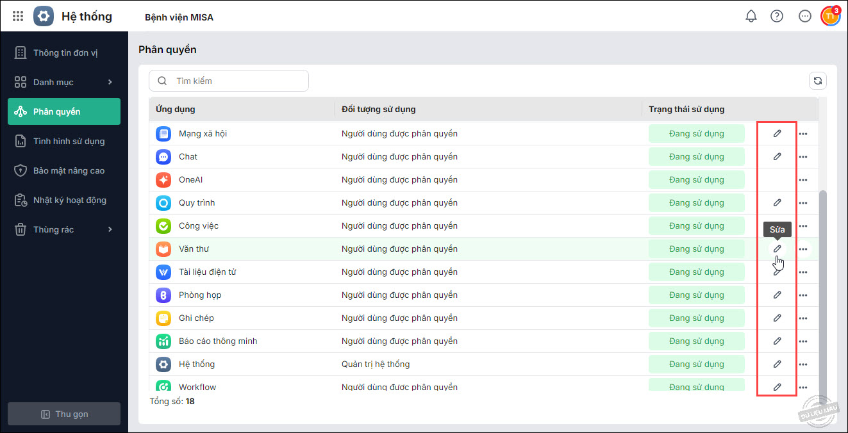Select Bảo mật nâng cao in sidebar

(69, 170)
